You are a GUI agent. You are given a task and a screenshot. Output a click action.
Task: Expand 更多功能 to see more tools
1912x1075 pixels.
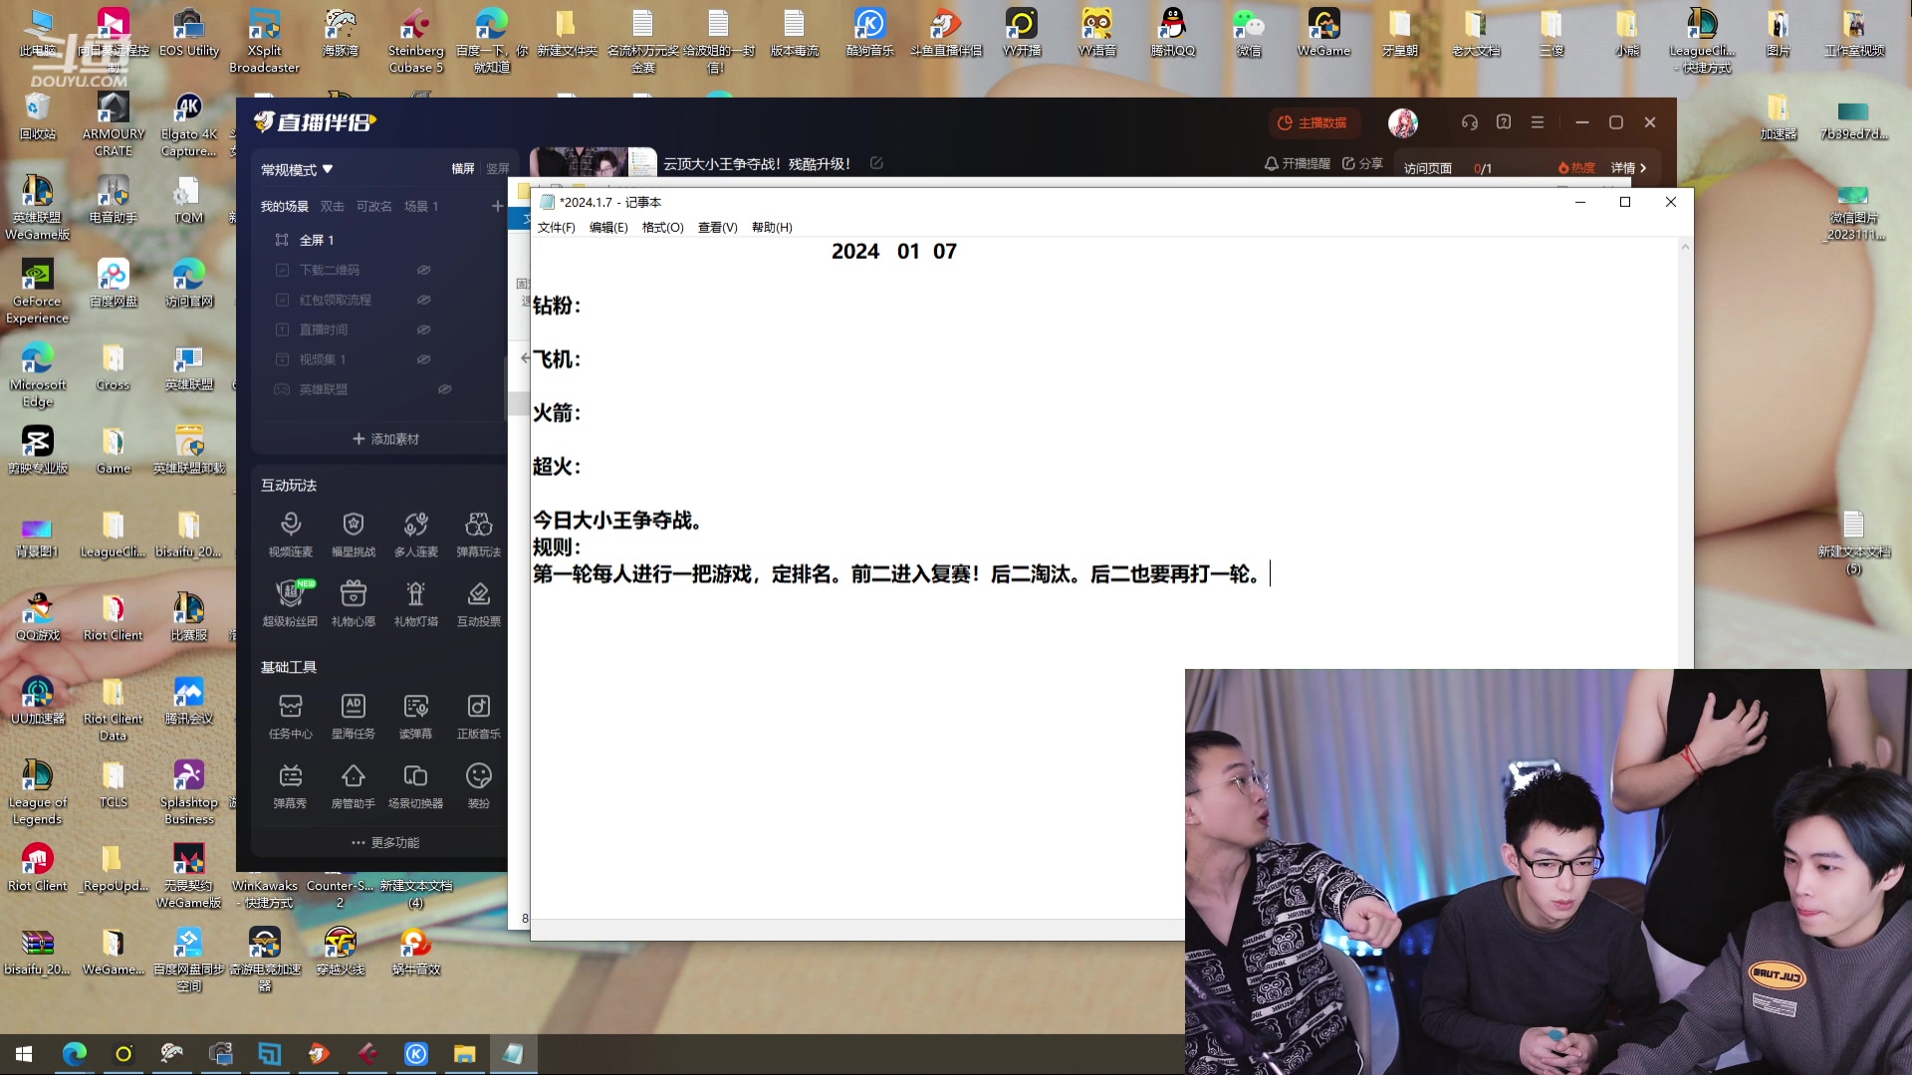click(386, 841)
